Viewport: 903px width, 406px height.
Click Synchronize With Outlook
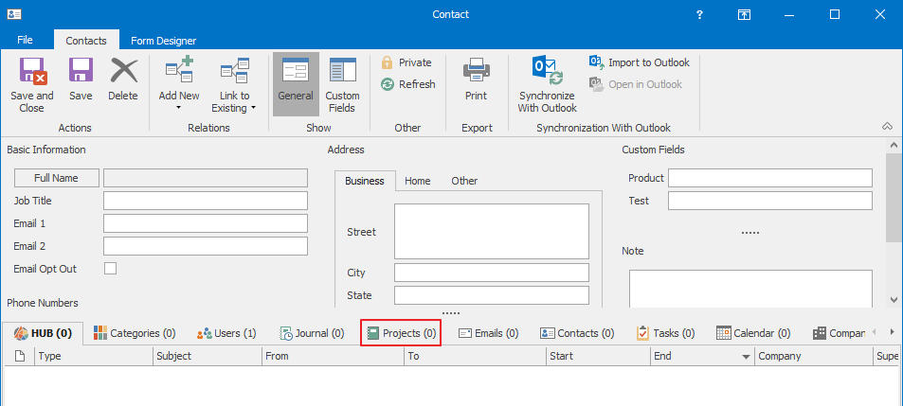(x=547, y=83)
